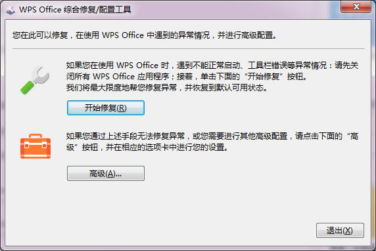Click the line 我们将最大限度地帮您修复异常
Viewport: 376px width, 251px height.
pos(167,88)
